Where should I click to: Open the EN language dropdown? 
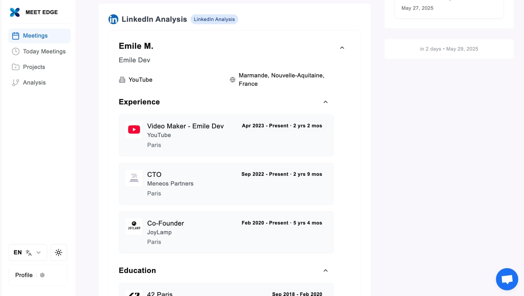[x=28, y=252]
